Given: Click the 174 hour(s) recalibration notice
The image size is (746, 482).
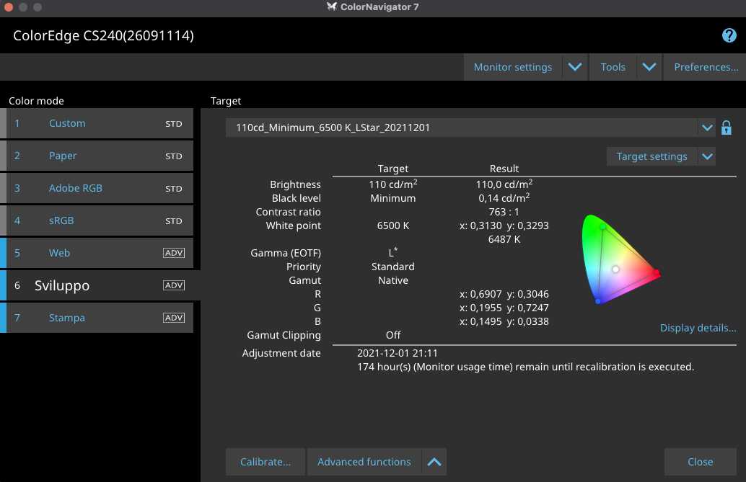Looking at the screenshot, I should pyautogui.click(x=526, y=367).
